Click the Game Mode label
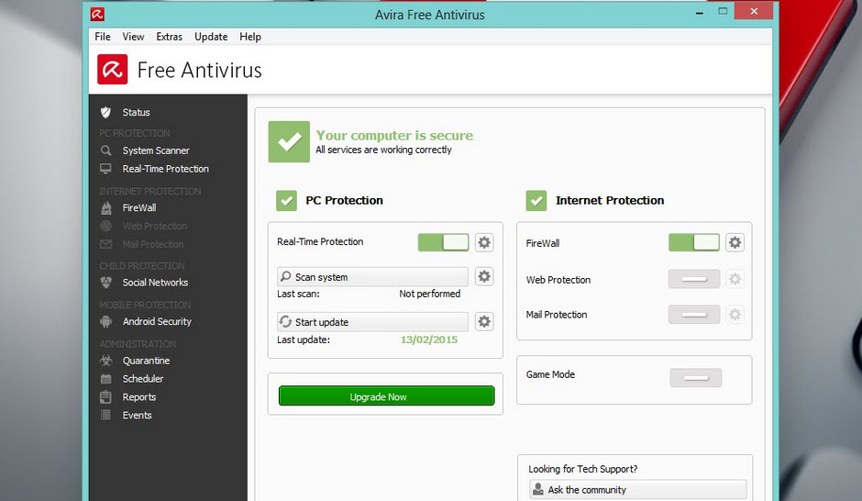 [550, 374]
